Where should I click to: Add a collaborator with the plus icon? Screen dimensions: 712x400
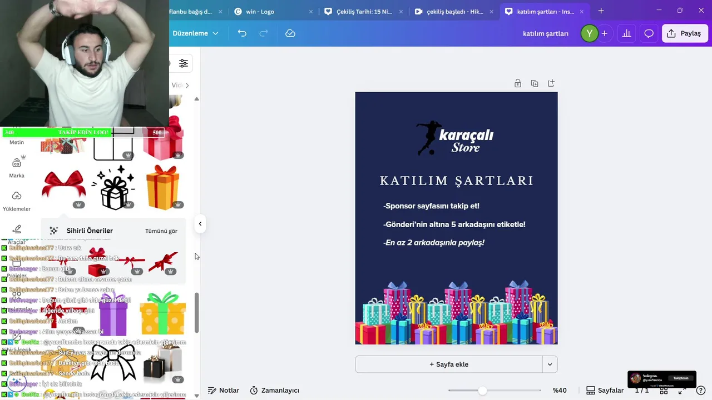point(605,33)
